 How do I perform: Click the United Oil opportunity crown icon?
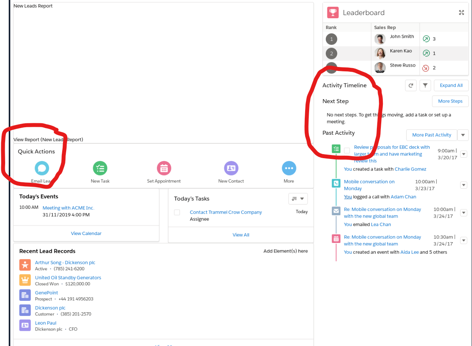[25, 280]
